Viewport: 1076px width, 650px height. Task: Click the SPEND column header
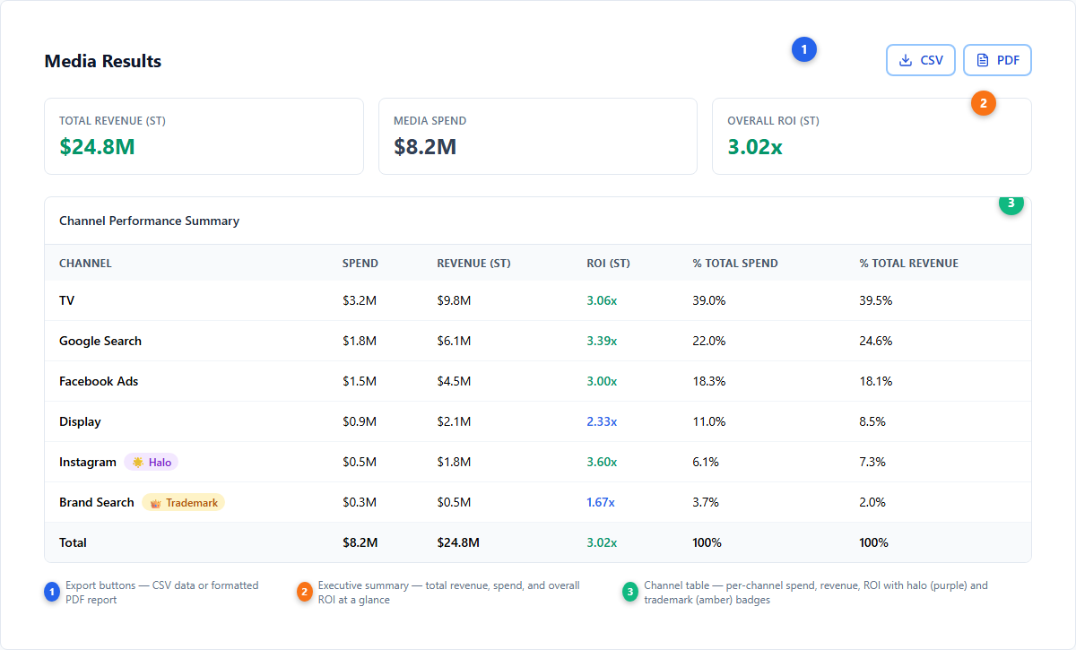pos(360,264)
